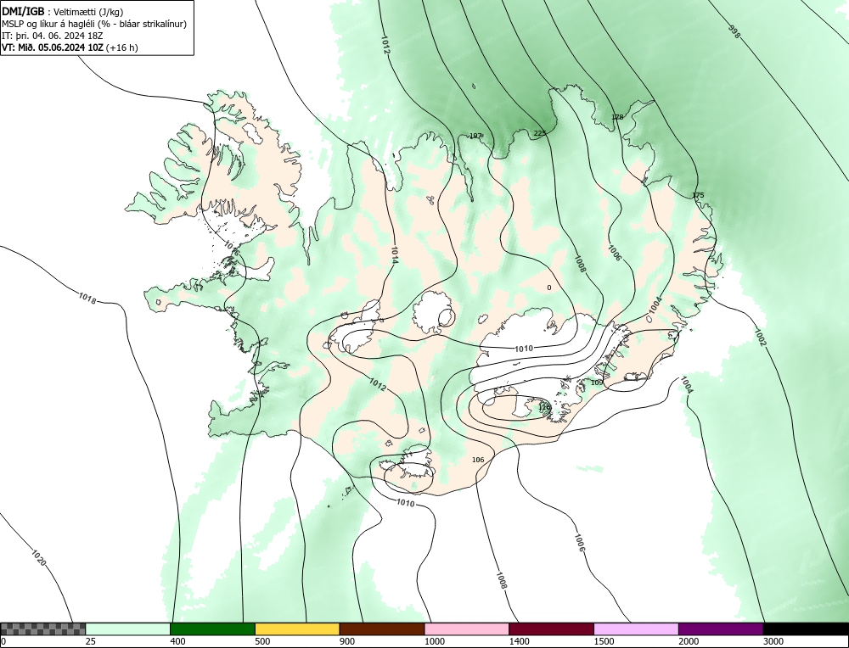The height and width of the screenshot is (648, 849).
Task: Select the 900 tick label on legend
Action: (x=347, y=641)
